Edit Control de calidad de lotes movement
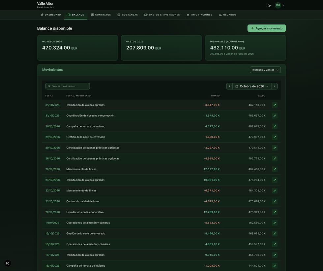This screenshot has height=271, width=323. 275,201
